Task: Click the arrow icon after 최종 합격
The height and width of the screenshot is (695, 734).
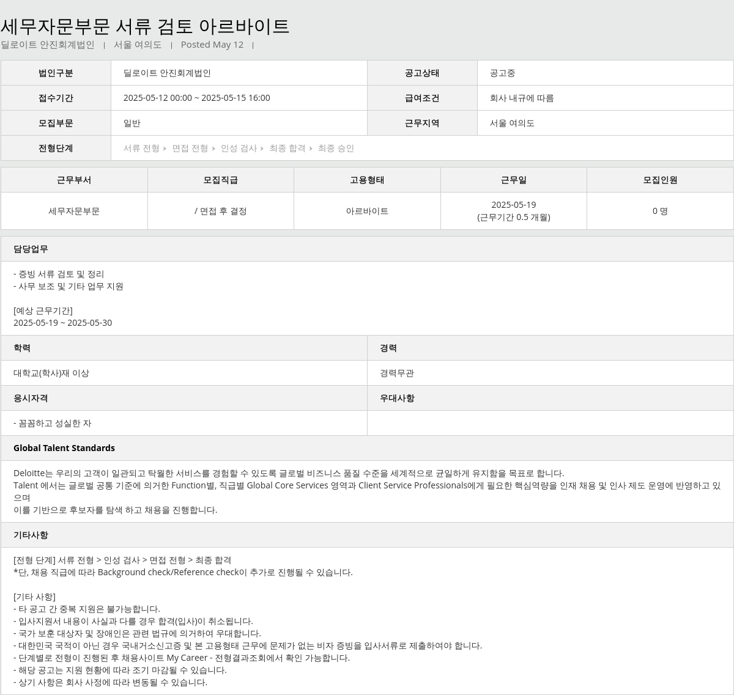Action: [x=311, y=149]
